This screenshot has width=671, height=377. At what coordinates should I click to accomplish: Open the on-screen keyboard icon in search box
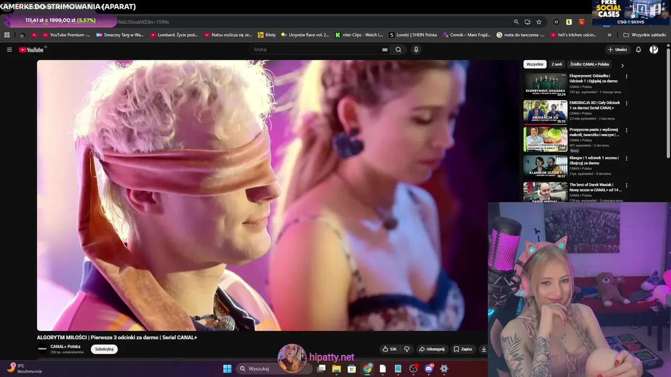[385, 50]
